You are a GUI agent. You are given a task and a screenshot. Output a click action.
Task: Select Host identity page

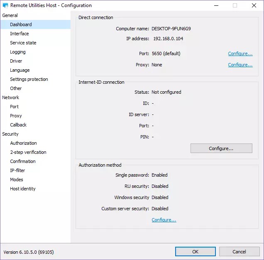click(x=23, y=189)
